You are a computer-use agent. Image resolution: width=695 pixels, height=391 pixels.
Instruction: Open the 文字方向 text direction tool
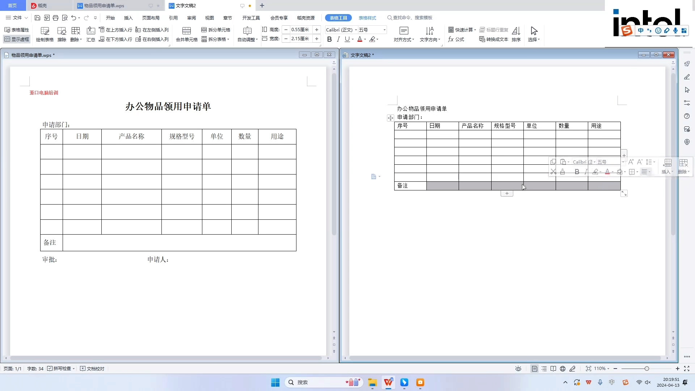(x=430, y=34)
